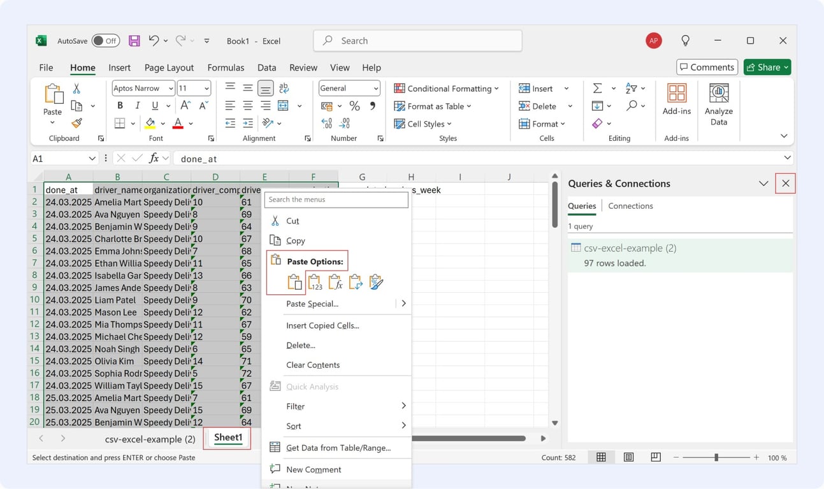This screenshot has height=489, width=824.
Task: Click the Search the menus field
Action: click(336, 199)
